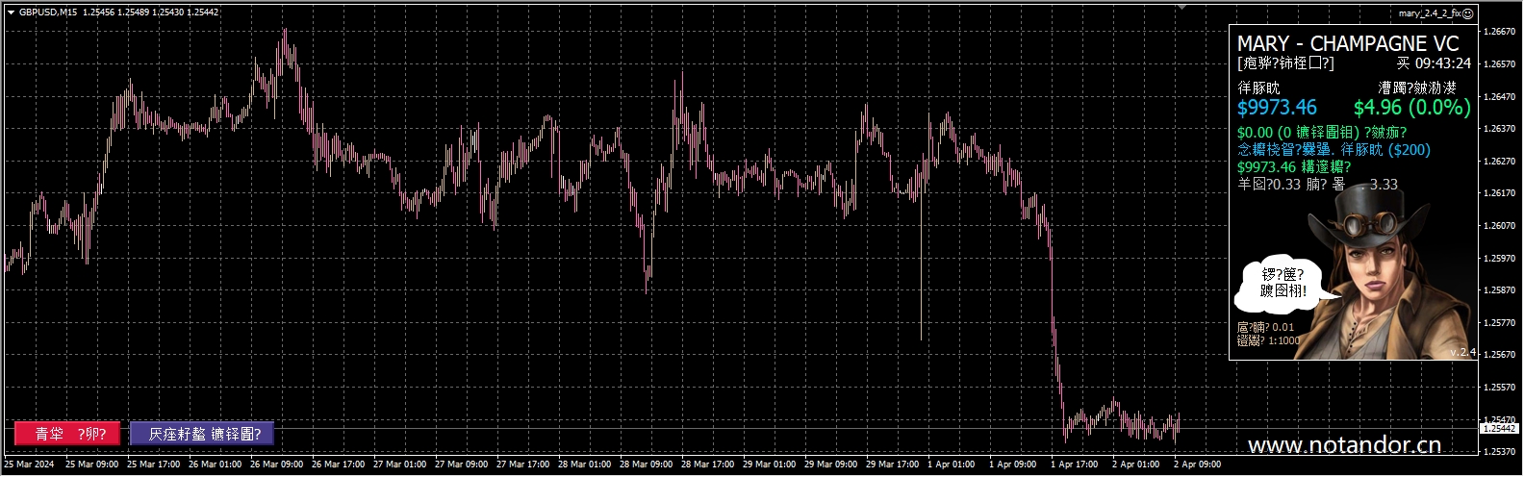This screenshot has height=477, width=1524.
Task: Click the 1.25442 current price tag
Action: point(1500,428)
